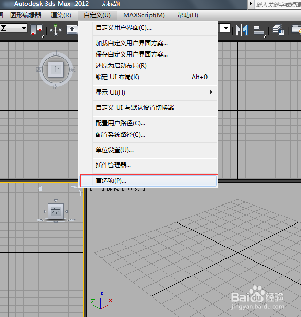The width and height of the screenshot is (301, 317).
Task: Click the perspective viewport label 透视
Action: (x=112, y=189)
